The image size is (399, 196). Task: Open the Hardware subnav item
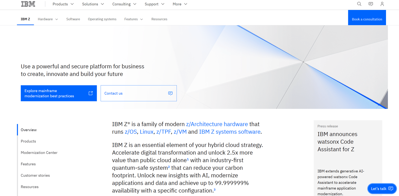(48, 19)
